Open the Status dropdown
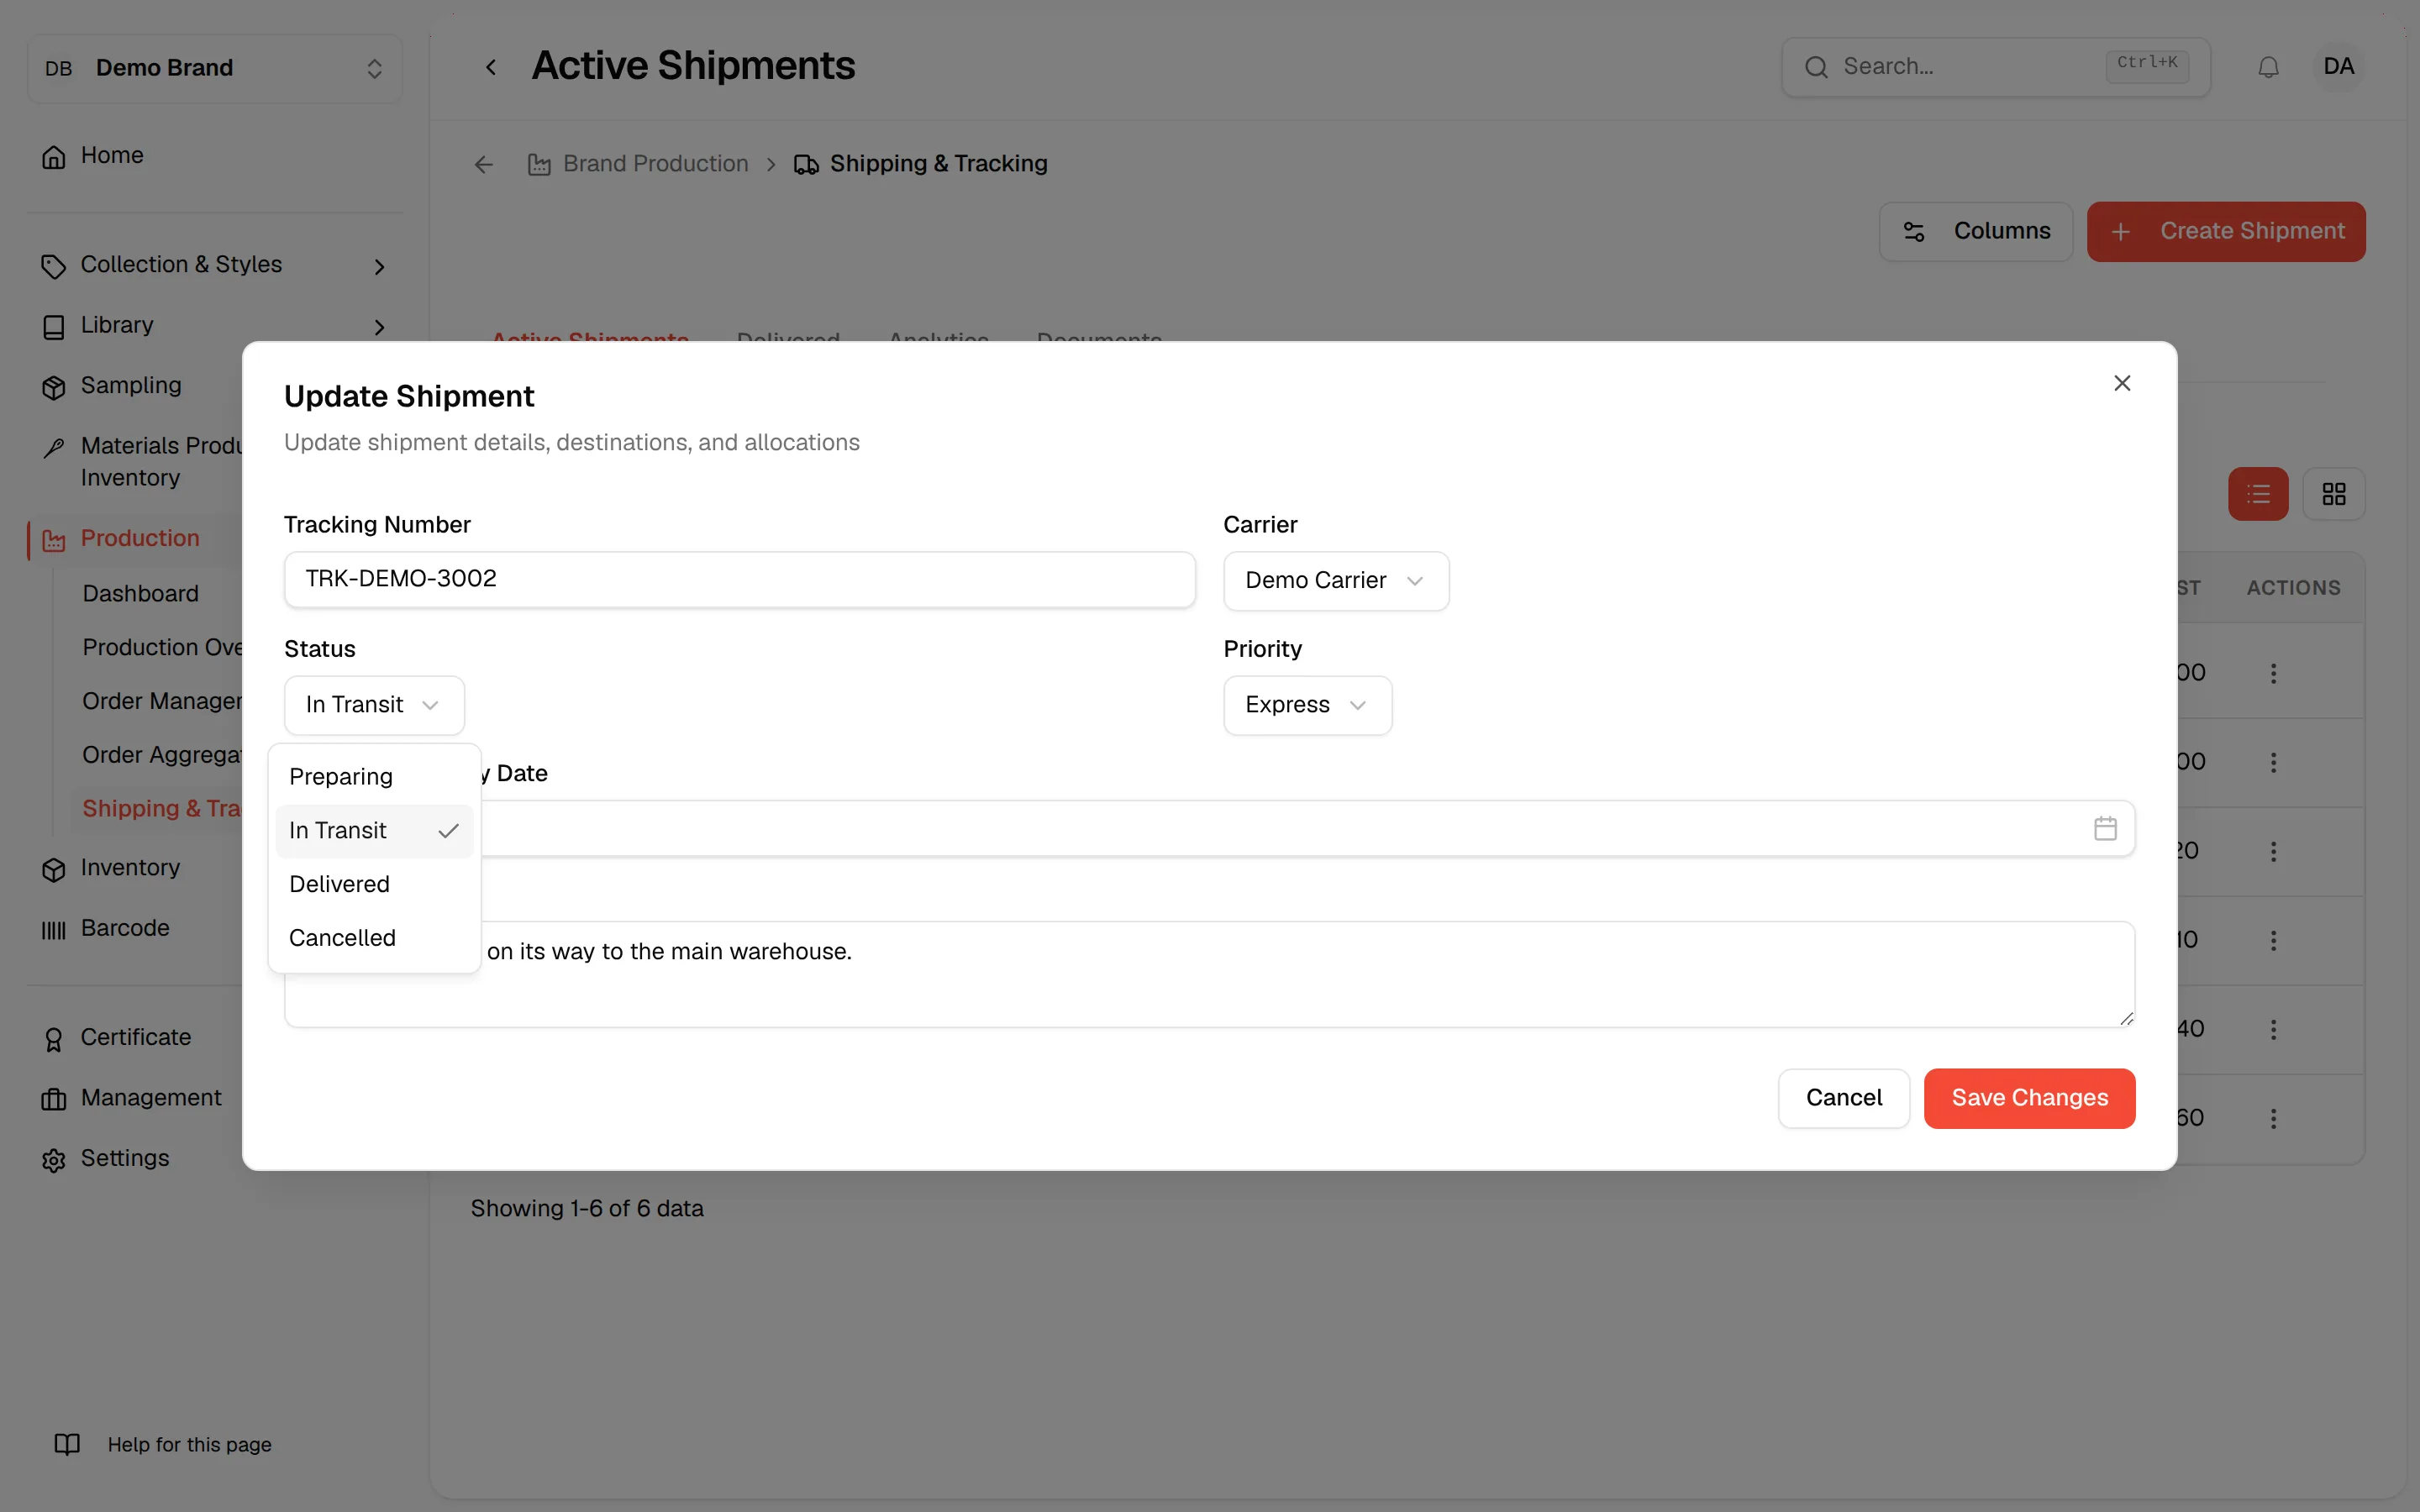The width and height of the screenshot is (2420, 1512). click(374, 705)
